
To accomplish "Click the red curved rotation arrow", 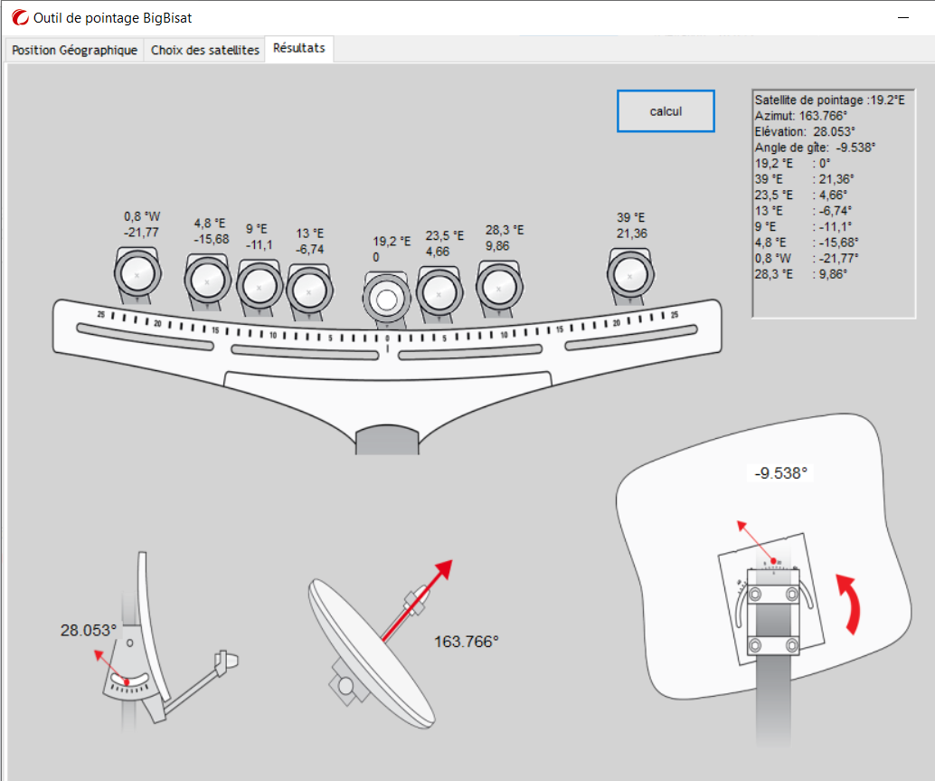I will [x=850, y=602].
